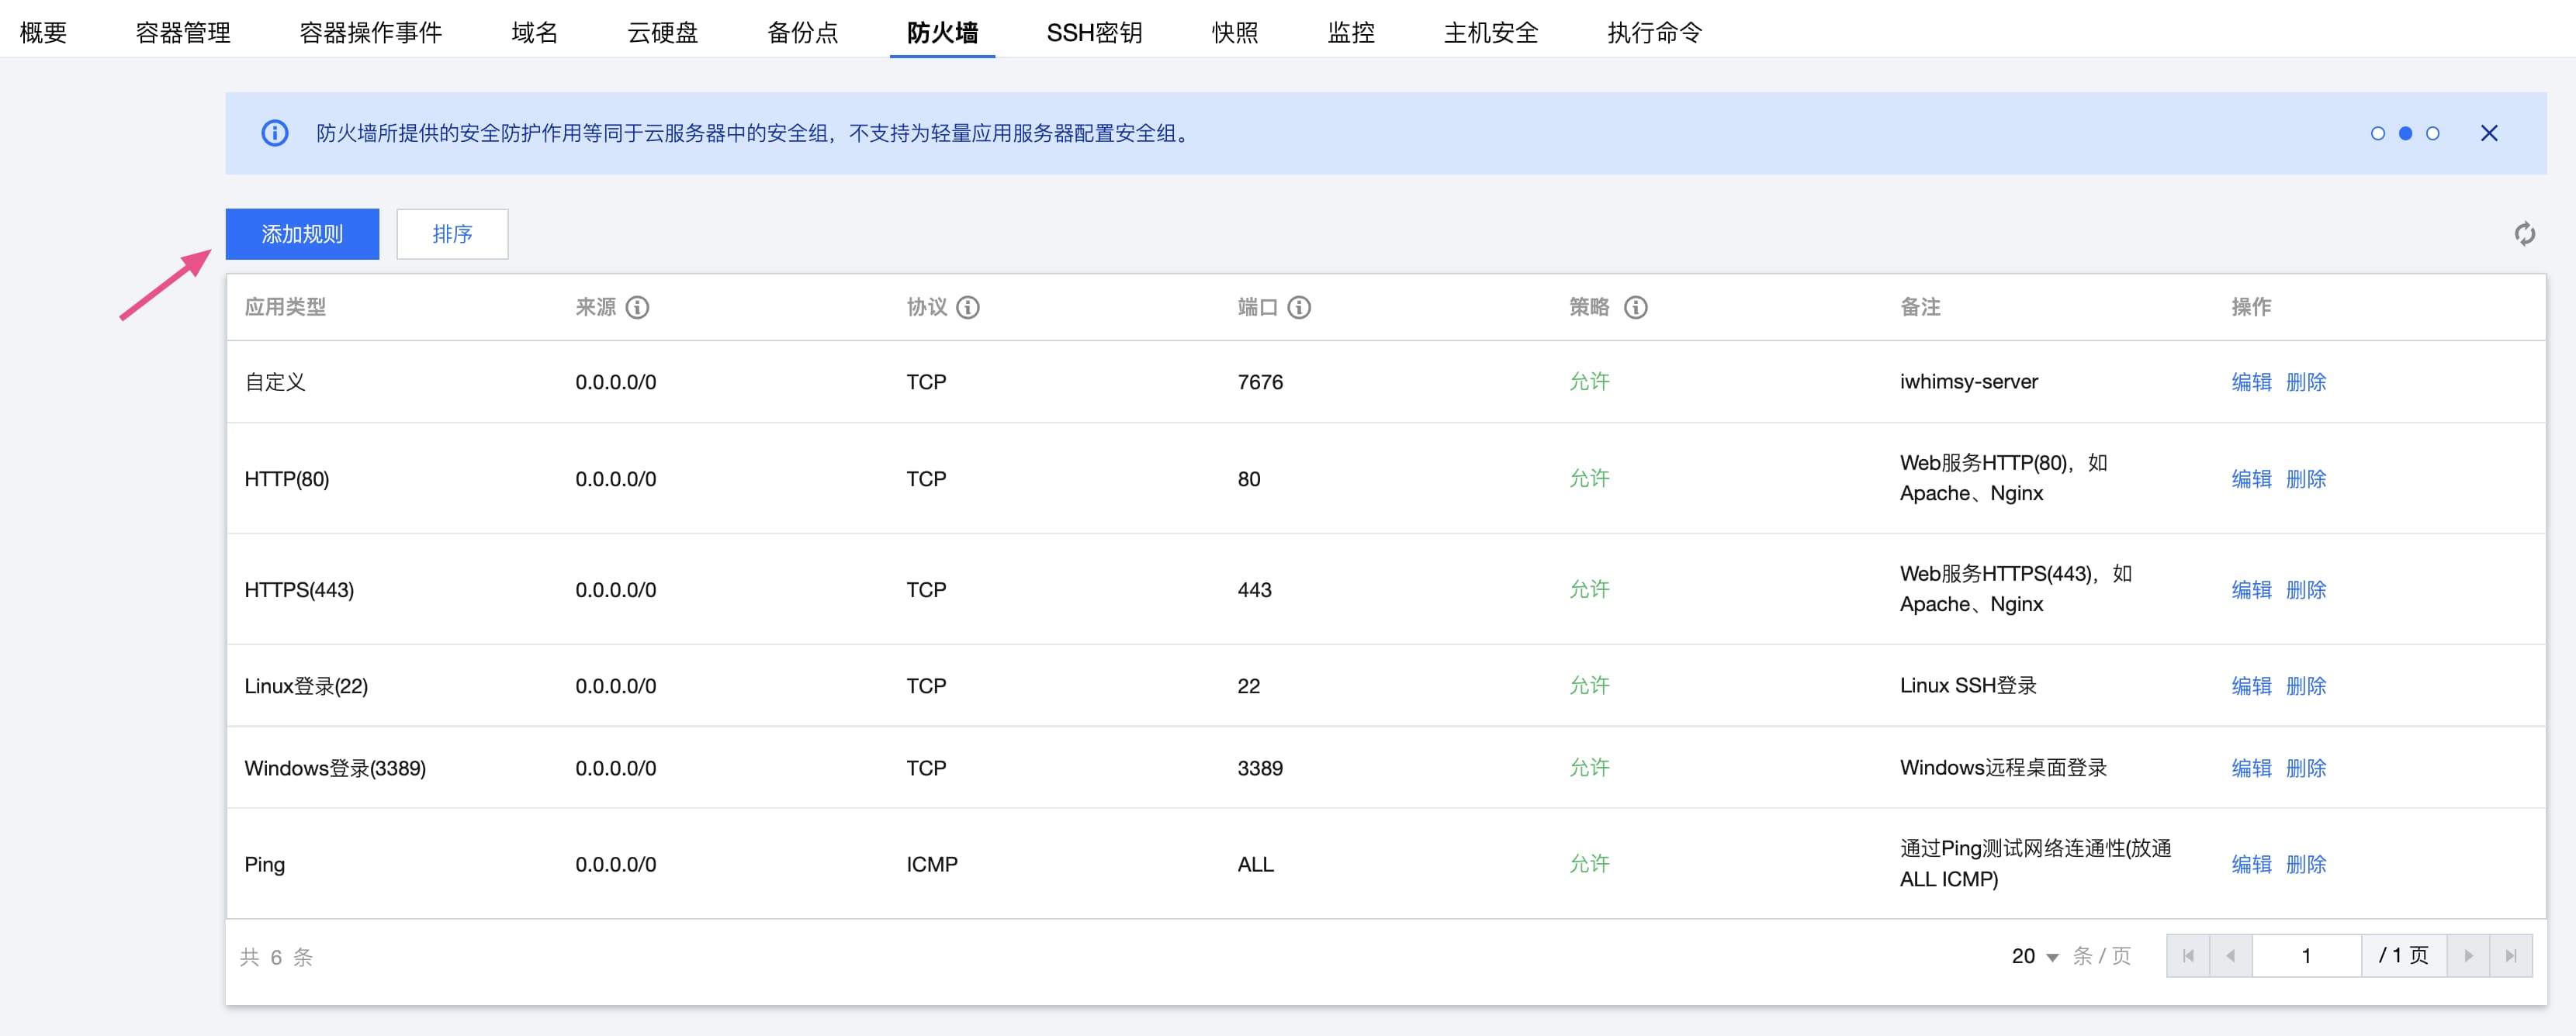Switch to the 容器管理 tab
The height and width of the screenshot is (1036, 2576).
(183, 32)
